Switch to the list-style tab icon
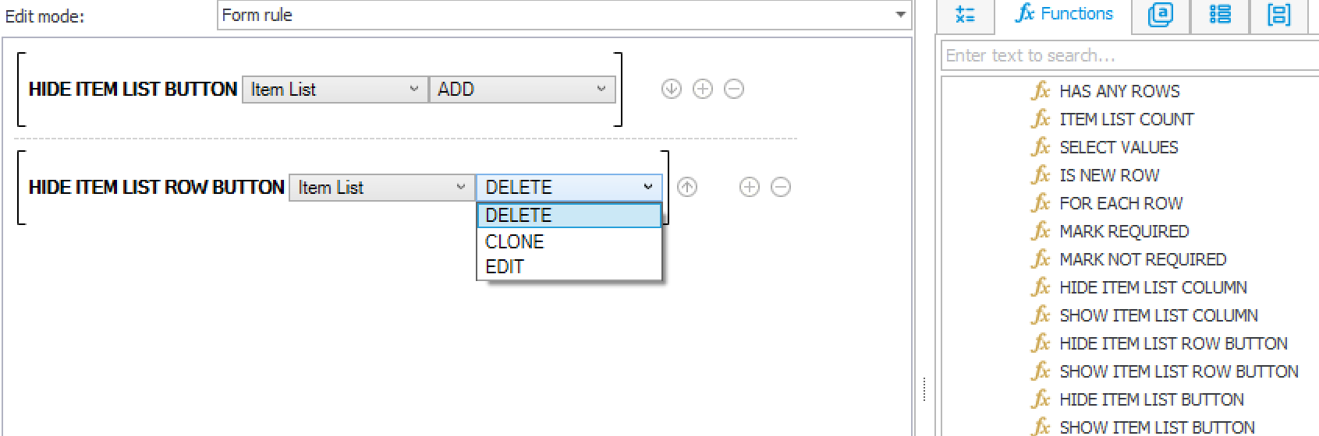This screenshot has width=1319, height=436. pyautogui.click(x=1220, y=15)
